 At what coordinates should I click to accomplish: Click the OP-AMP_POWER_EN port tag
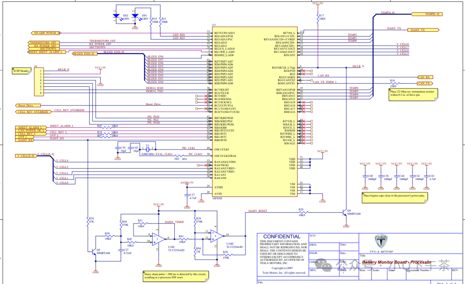coord(46,33)
